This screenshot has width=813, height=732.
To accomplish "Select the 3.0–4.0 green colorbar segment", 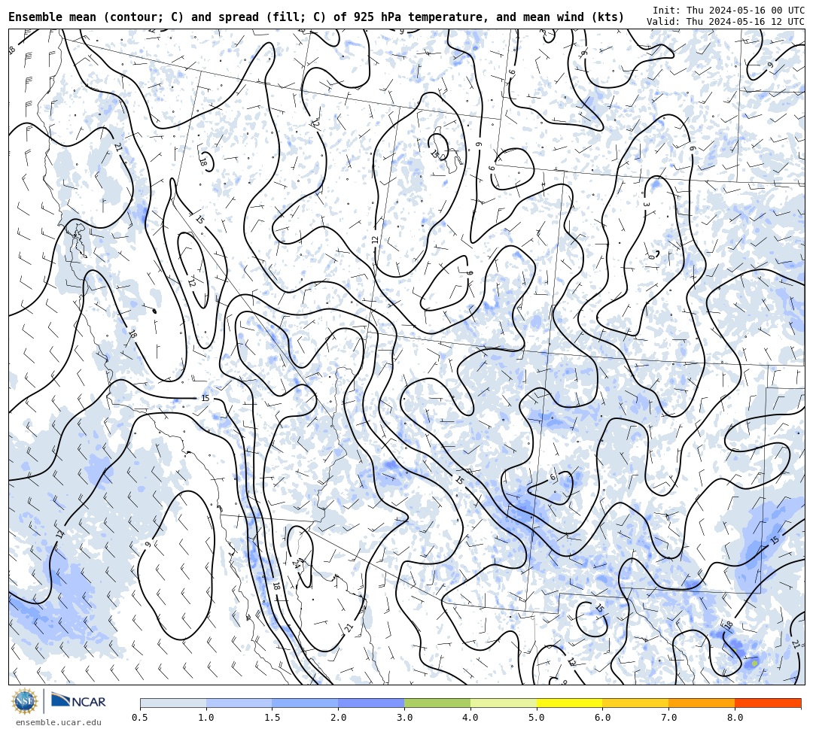I will pyautogui.click(x=437, y=703).
